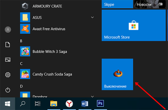
Task: Open the ASUS folder icon
Action: click(x=25, y=17)
